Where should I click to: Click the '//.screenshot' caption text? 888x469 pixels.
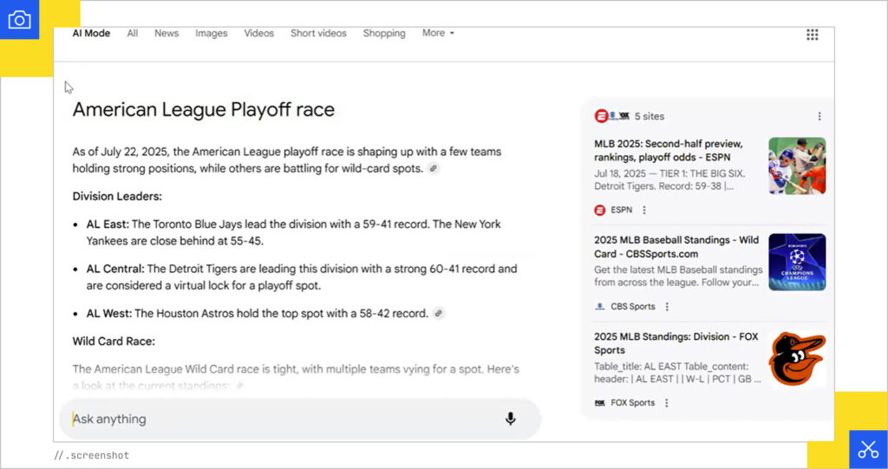click(92, 455)
